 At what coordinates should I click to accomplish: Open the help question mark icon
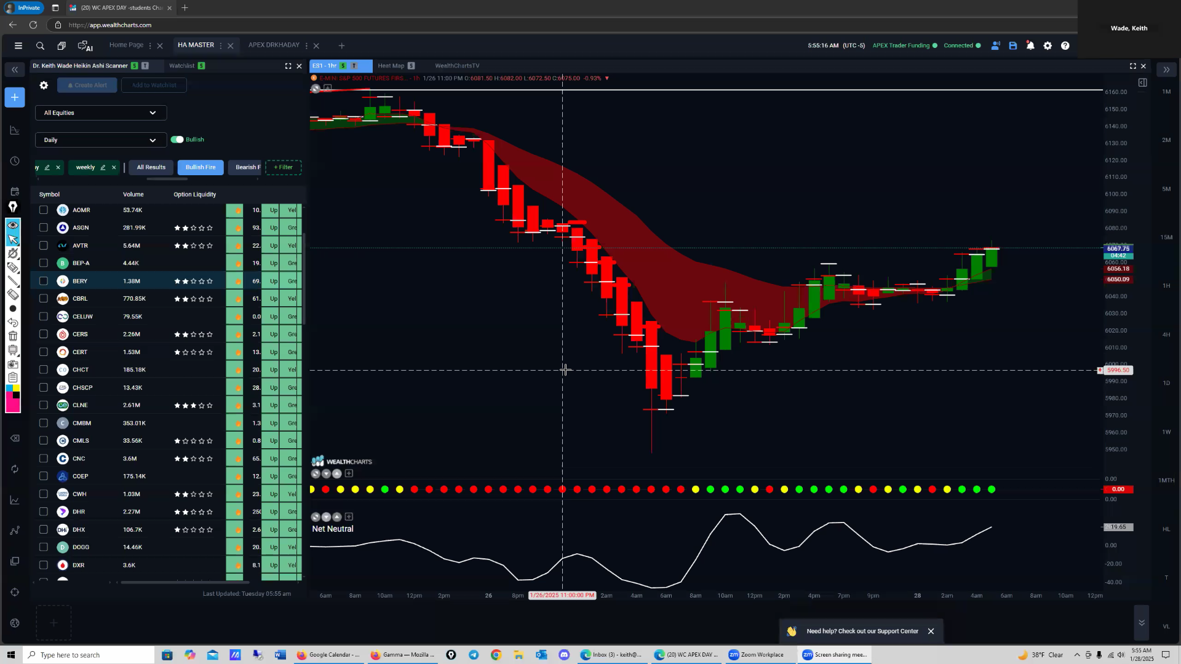point(1065,45)
